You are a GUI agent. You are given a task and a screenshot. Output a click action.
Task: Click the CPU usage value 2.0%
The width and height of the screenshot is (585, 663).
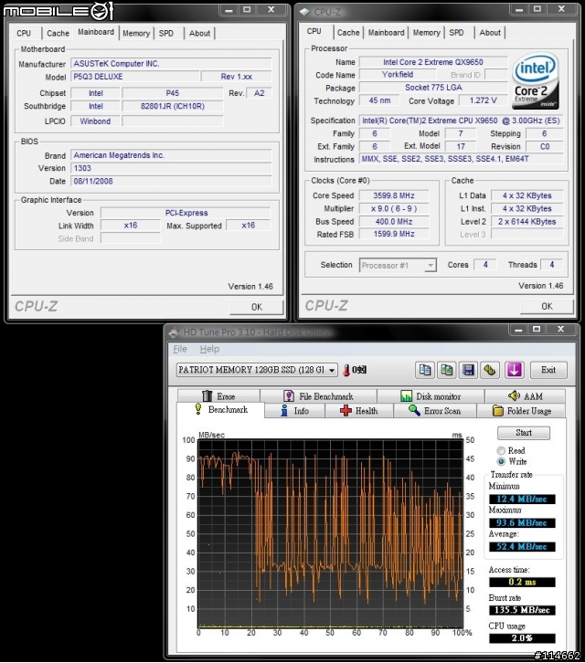click(522, 638)
